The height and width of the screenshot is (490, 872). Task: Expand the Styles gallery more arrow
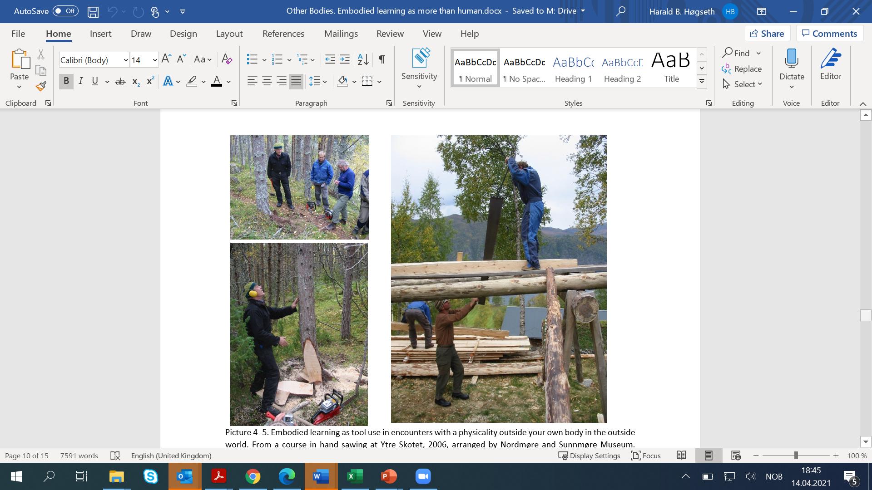click(702, 82)
